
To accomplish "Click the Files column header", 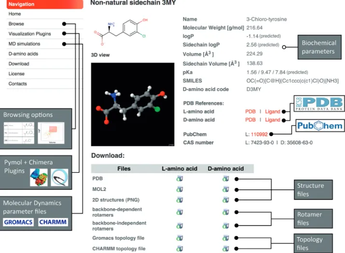I will coord(124,169).
